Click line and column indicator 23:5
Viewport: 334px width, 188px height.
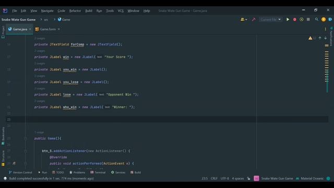[205, 179]
